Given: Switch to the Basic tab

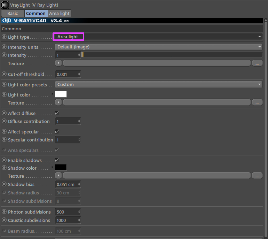Looking at the screenshot, I should coord(13,13).
